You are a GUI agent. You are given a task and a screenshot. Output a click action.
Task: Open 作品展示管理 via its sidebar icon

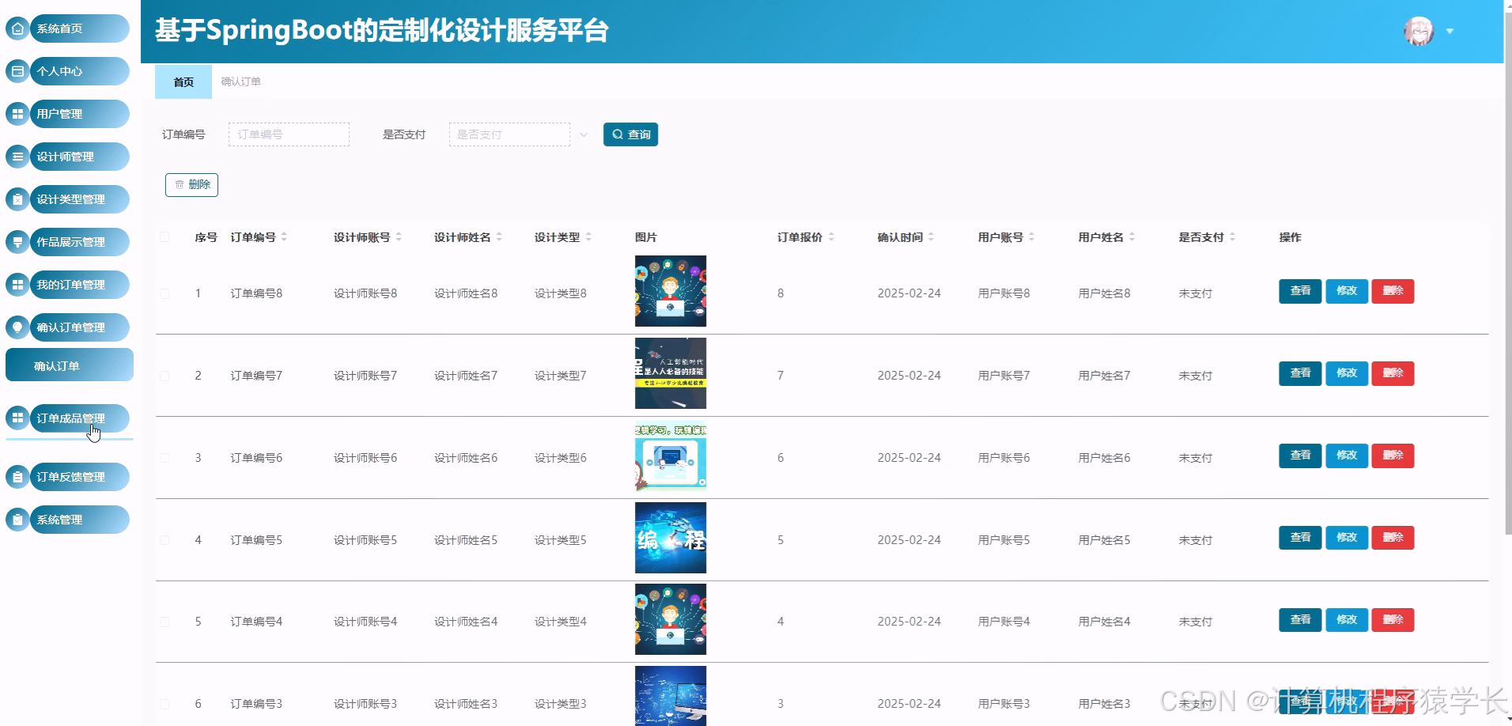(x=17, y=241)
